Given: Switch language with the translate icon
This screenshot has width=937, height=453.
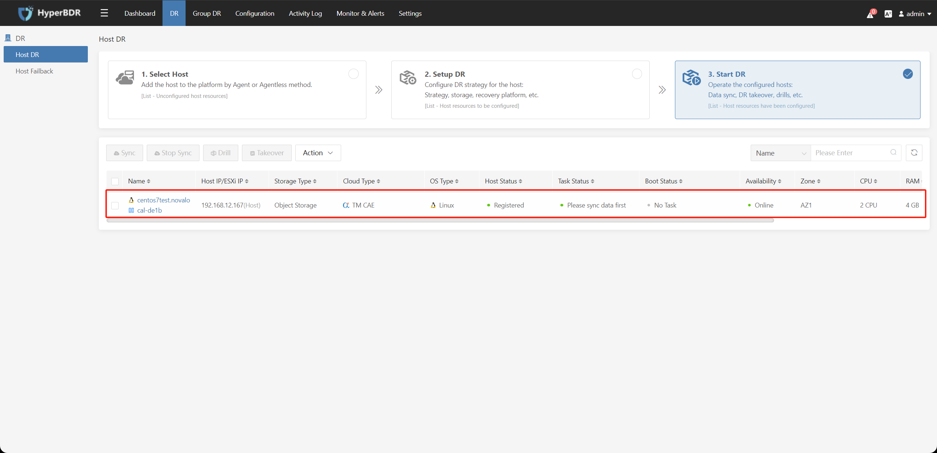Looking at the screenshot, I should tap(888, 14).
